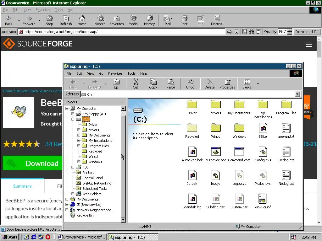Image resolution: width=322 pixels, height=241 pixels.
Task: Expand Network Neighborhood tree node
Action: 67,210
